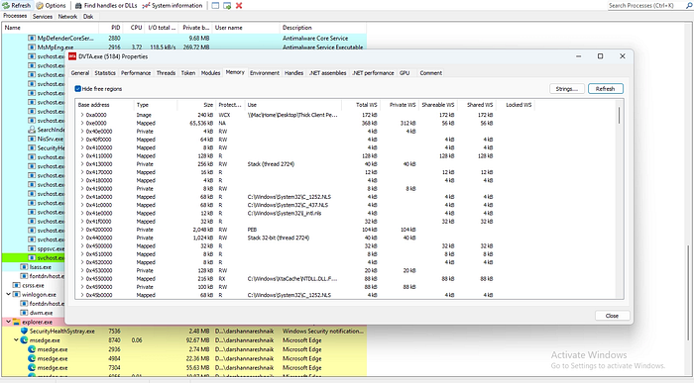Select the Stack 32-bit (thread 2724) row
Image resolution: width=694 pixels, height=383 pixels.
point(305,238)
